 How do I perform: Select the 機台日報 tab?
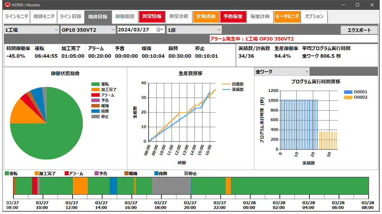pos(98,17)
